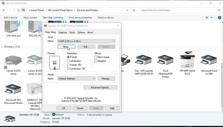Select the NPIB01E11 HP LaserJet network printer icon
223x127 pixels.
[34, 89]
